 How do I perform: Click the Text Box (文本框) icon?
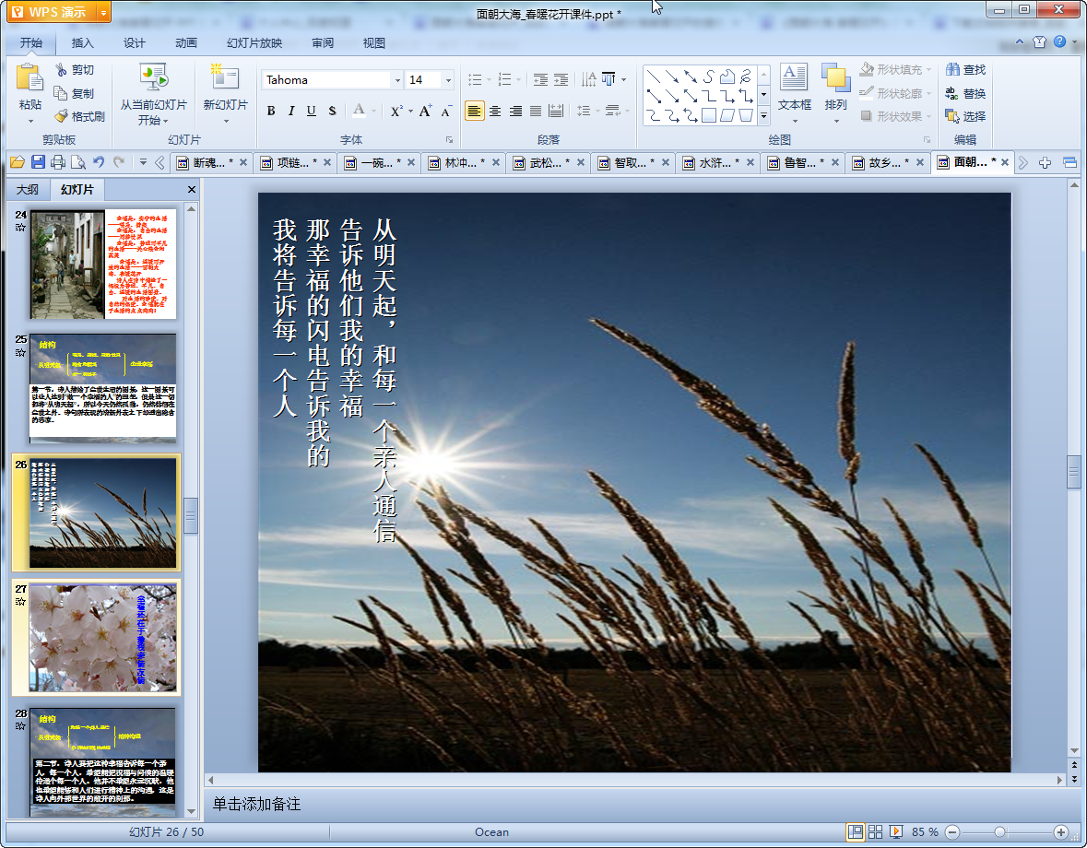pyautogui.click(x=794, y=77)
